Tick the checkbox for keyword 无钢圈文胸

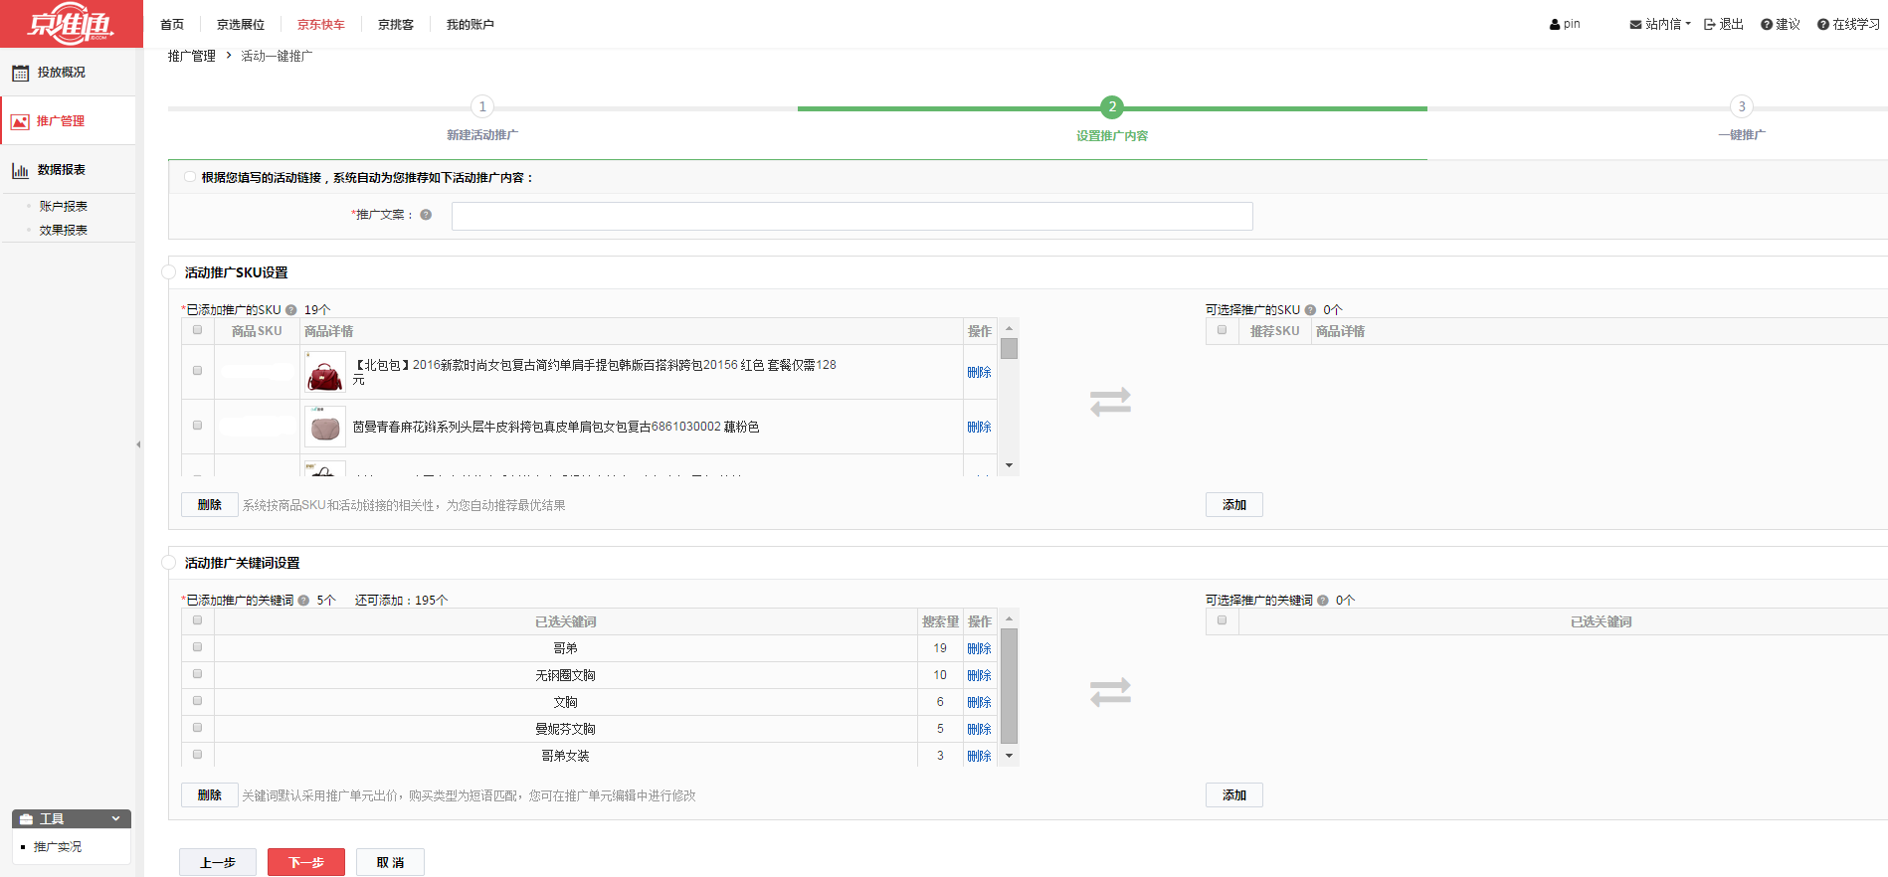(197, 674)
